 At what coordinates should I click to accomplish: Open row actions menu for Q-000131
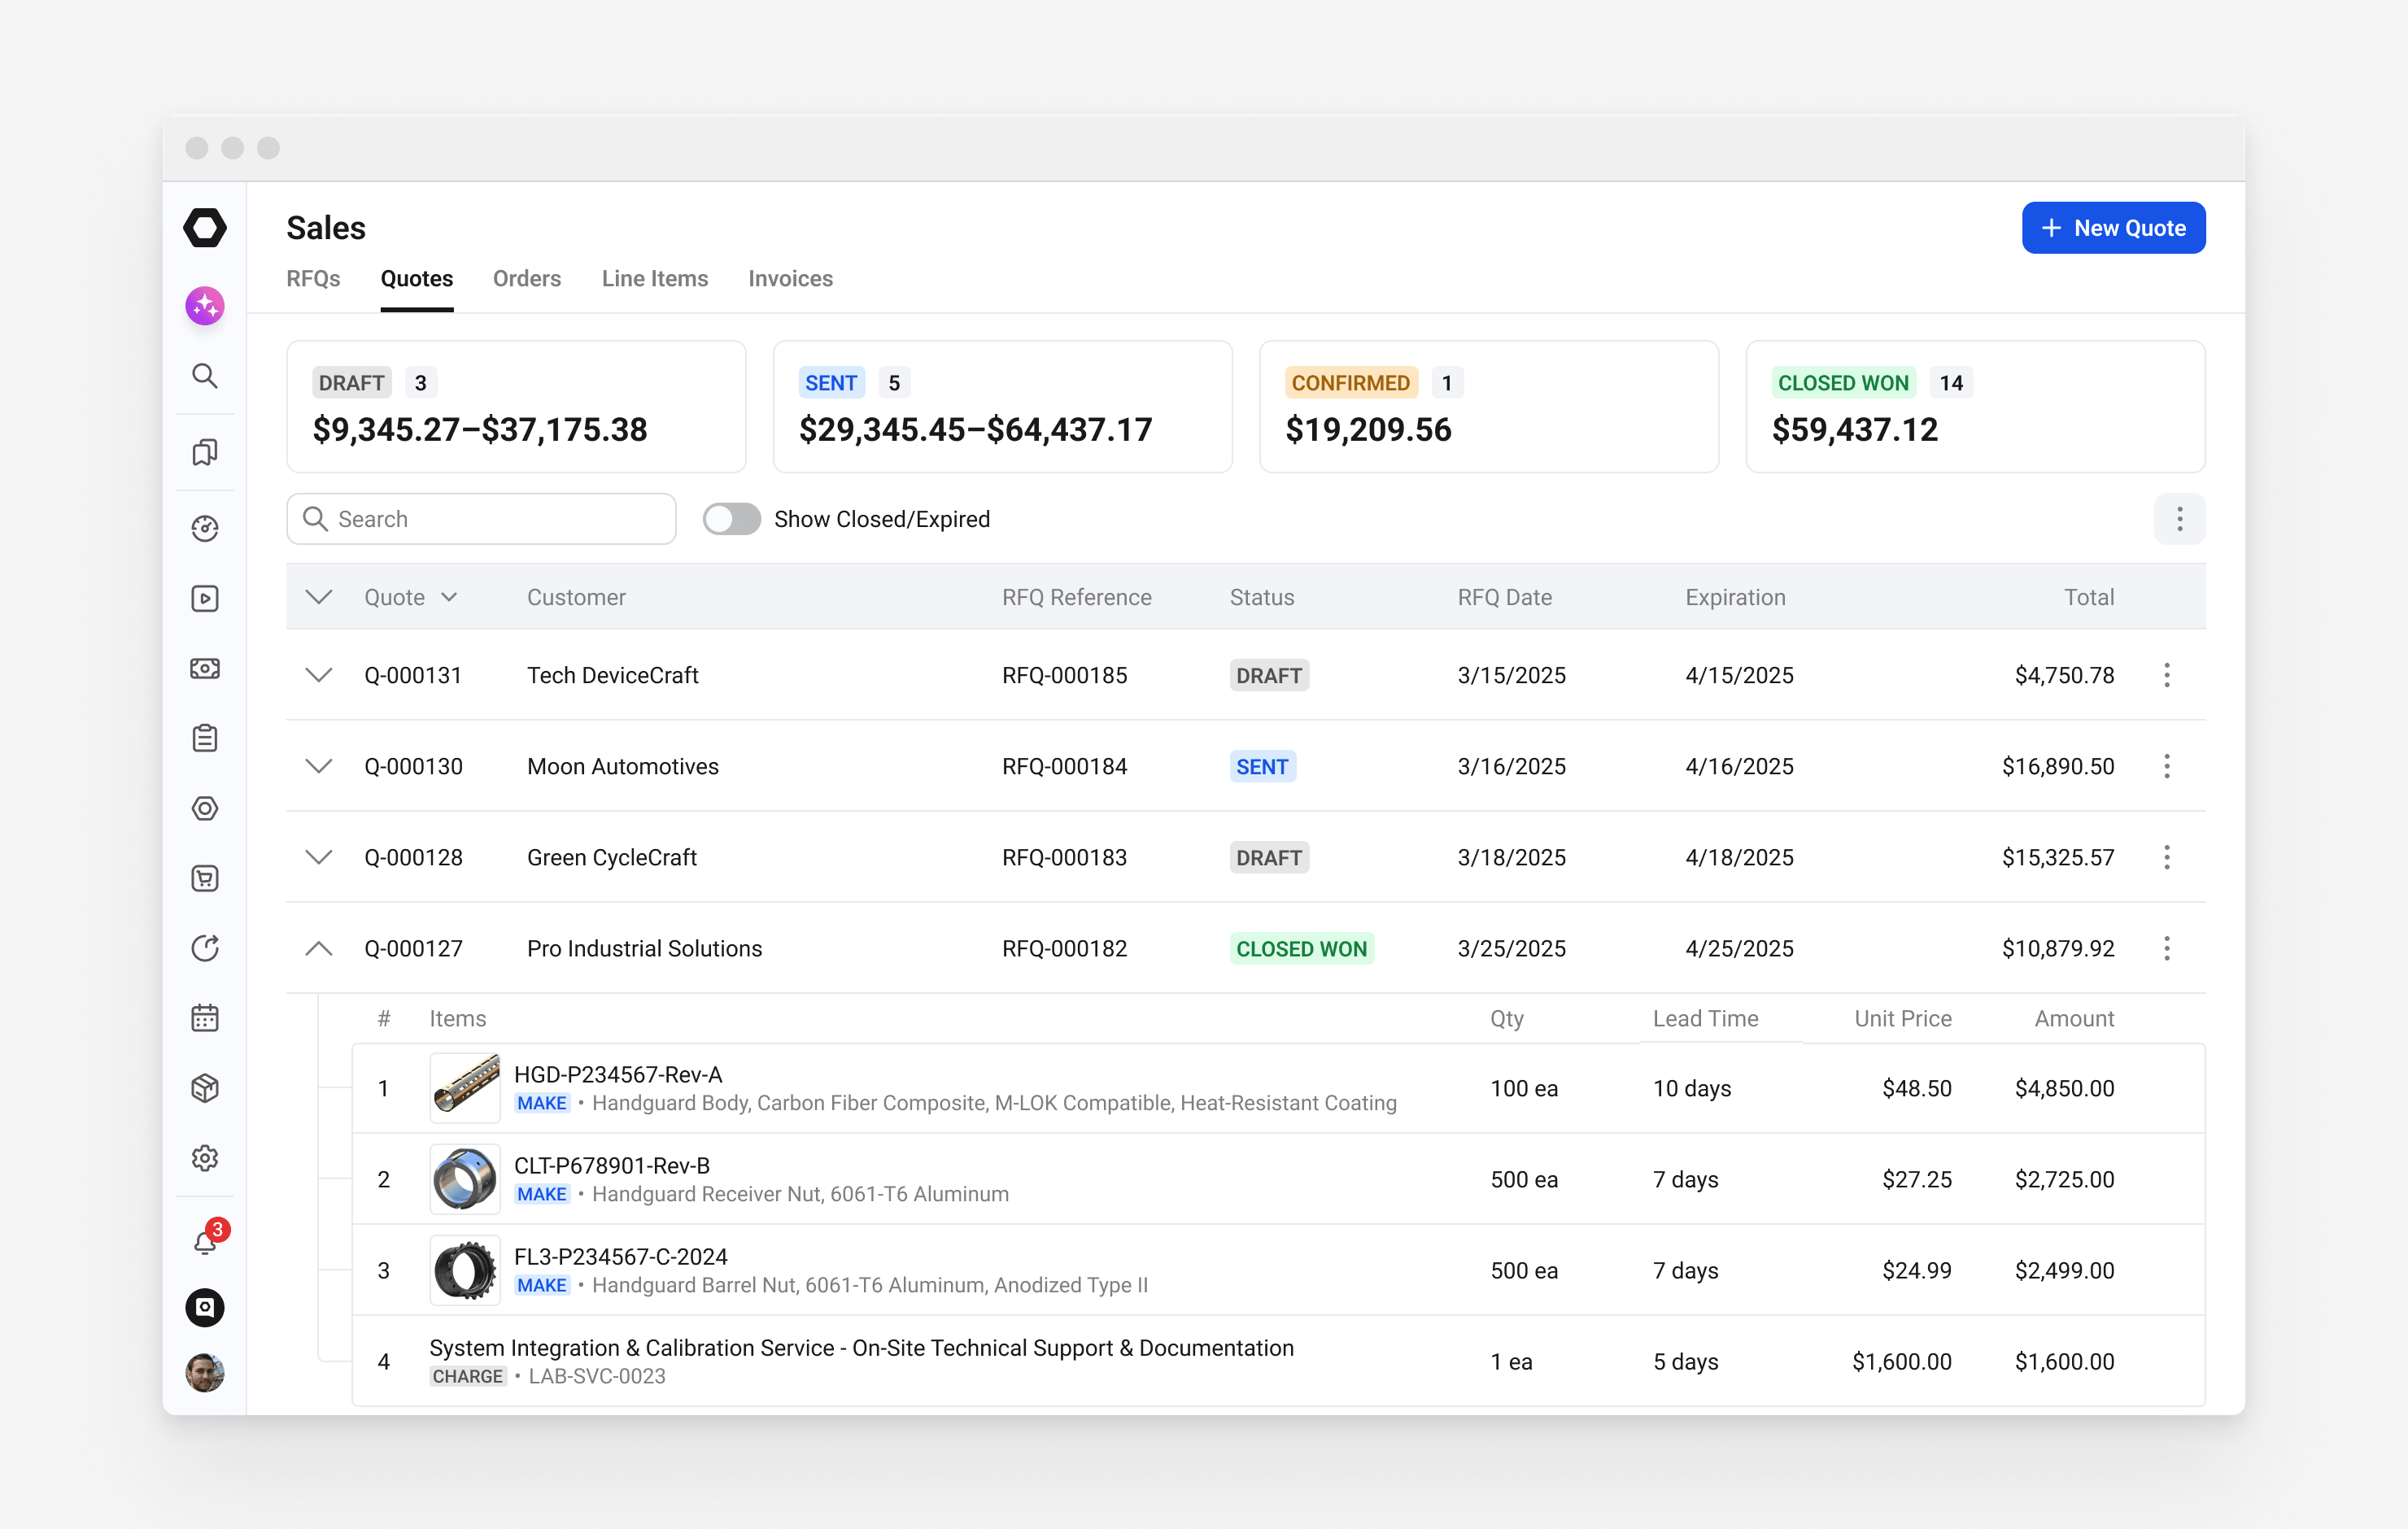[x=2166, y=675]
